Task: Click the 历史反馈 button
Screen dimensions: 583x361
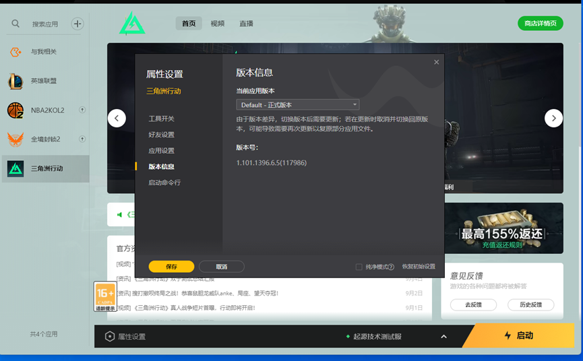Action: (x=531, y=304)
